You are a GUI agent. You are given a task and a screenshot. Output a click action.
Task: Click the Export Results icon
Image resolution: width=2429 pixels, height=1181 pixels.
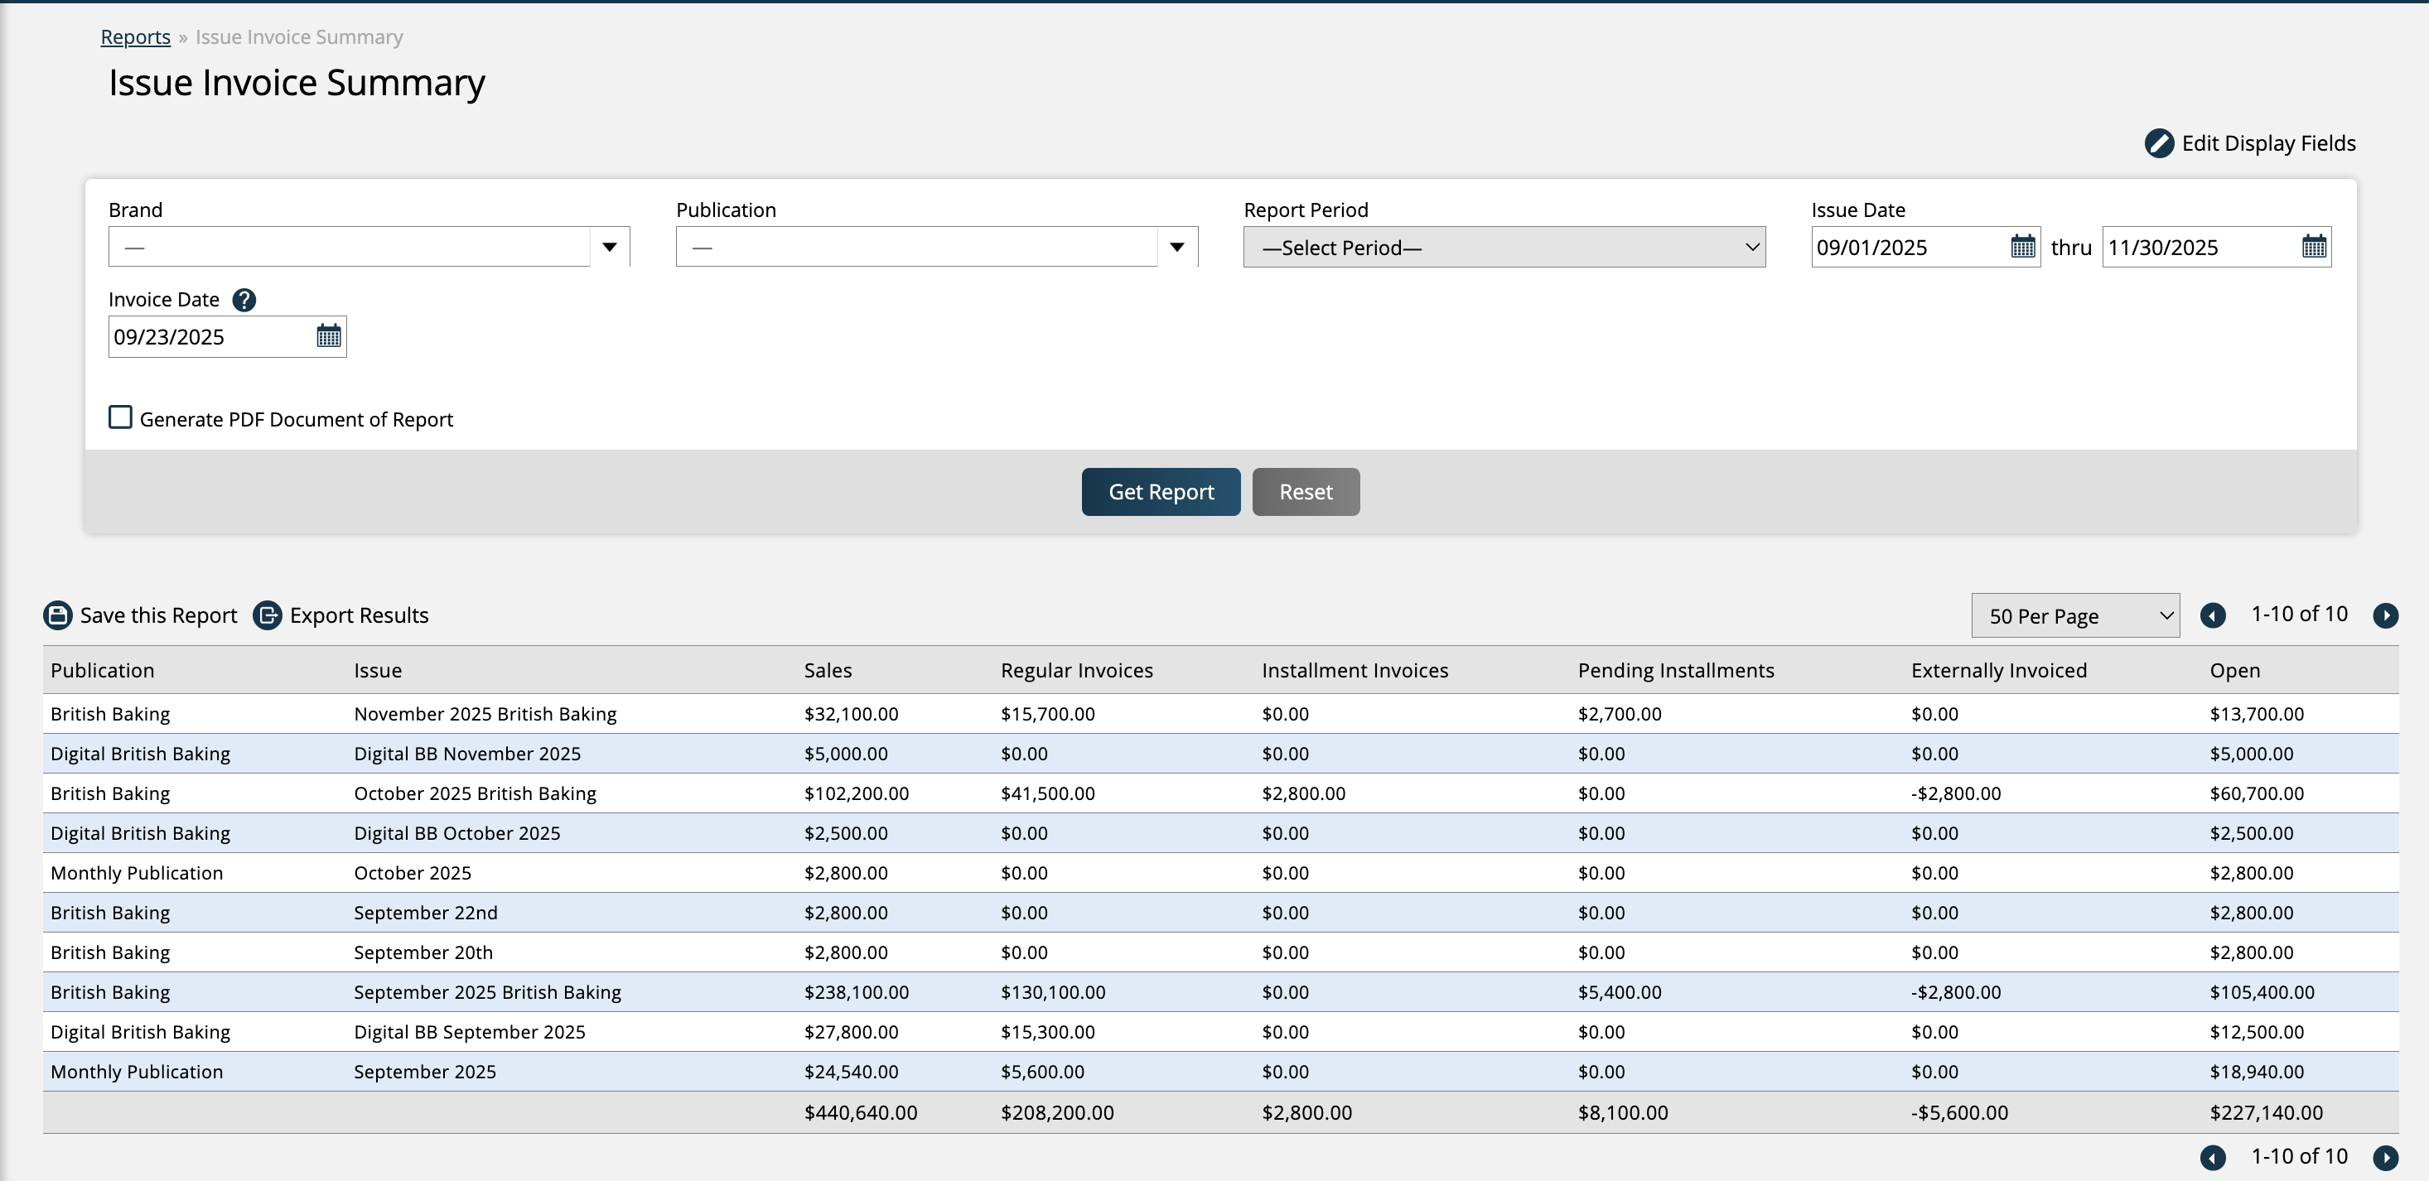coord(268,615)
